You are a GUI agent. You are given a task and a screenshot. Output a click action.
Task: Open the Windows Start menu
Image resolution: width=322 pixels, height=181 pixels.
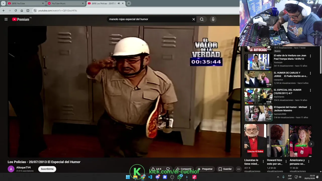tap(128, 177)
